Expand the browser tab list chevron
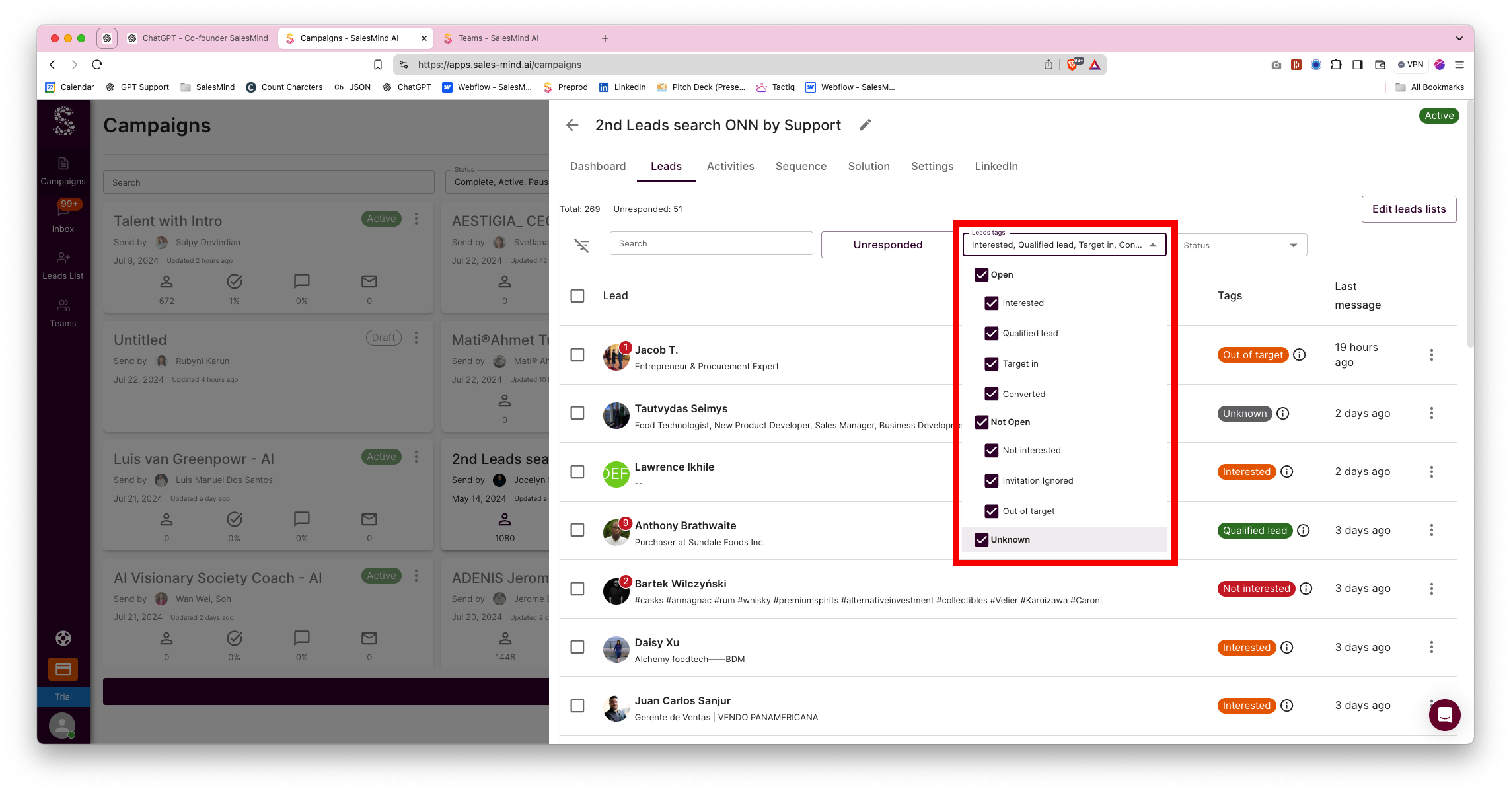This screenshot has height=793, width=1511. point(1459,38)
